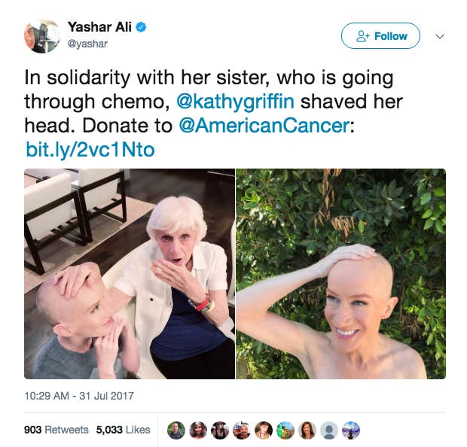Click the third liker avatar
The image size is (467, 447).
click(220, 430)
